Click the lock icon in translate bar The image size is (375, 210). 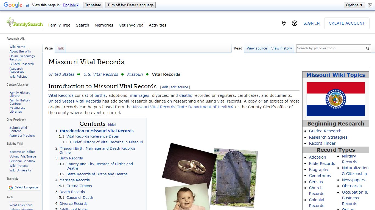click(27, 5)
